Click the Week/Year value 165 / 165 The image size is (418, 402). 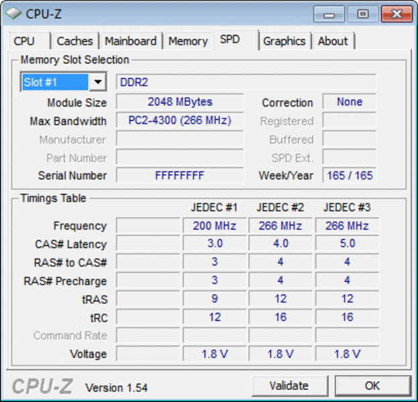pyautogui.click(x=350, y=176)
